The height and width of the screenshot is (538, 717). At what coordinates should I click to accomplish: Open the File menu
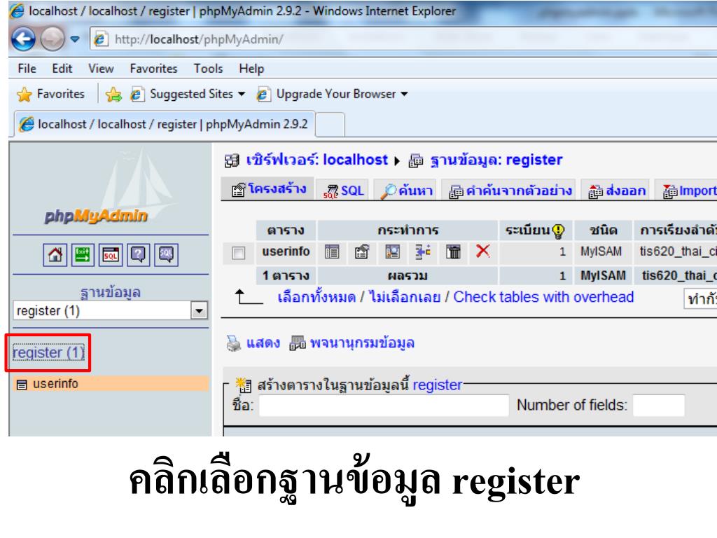pos(27,69)
